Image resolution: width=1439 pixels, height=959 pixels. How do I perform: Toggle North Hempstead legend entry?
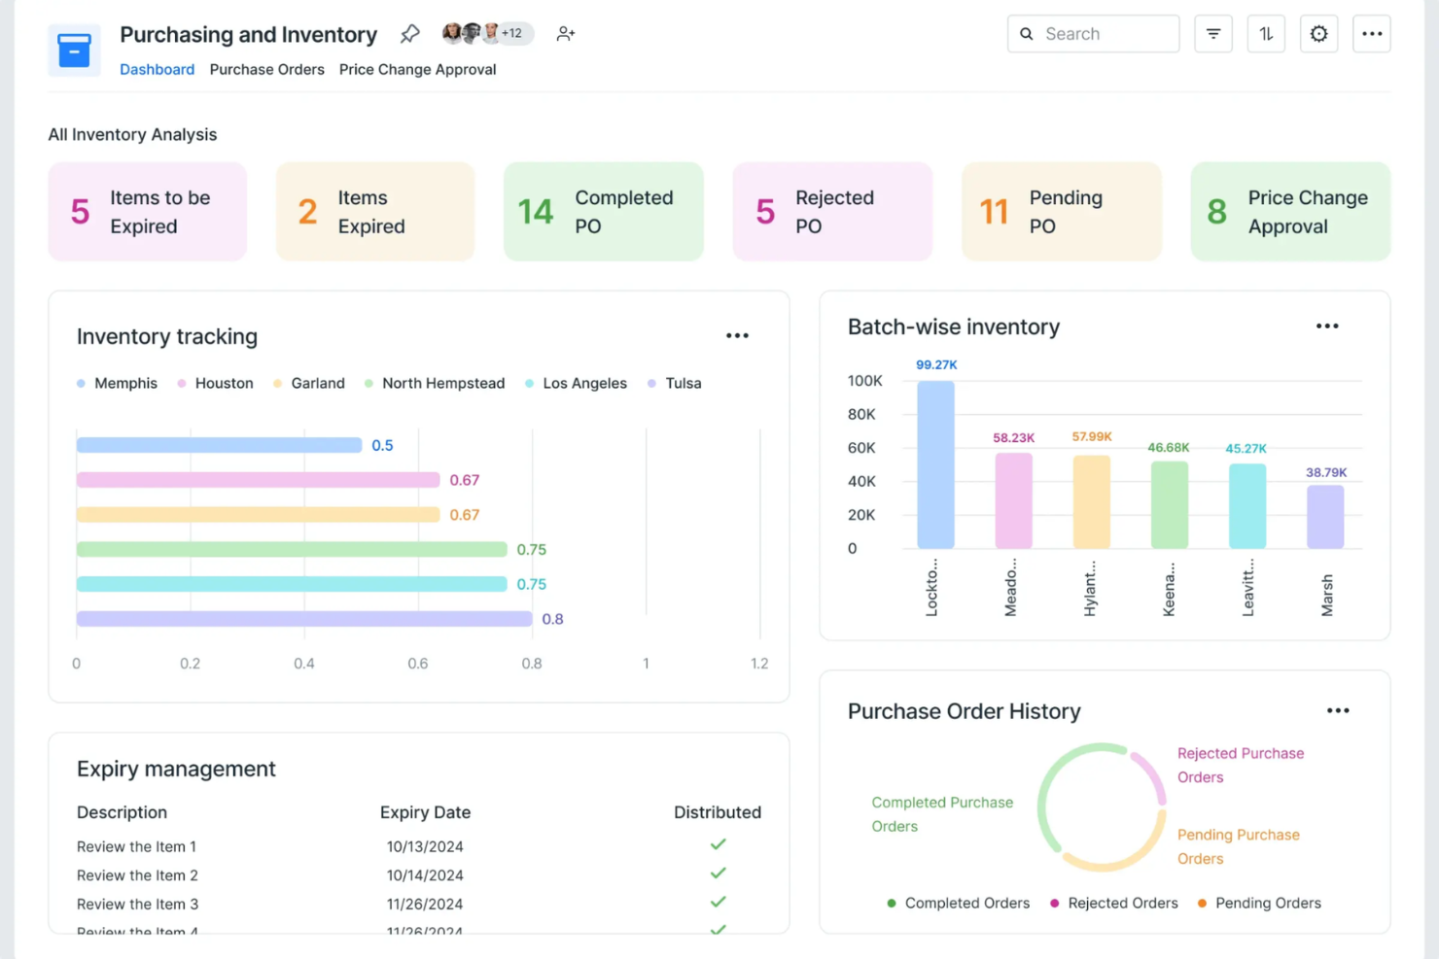pyautogui.click(x=434, y=384)
